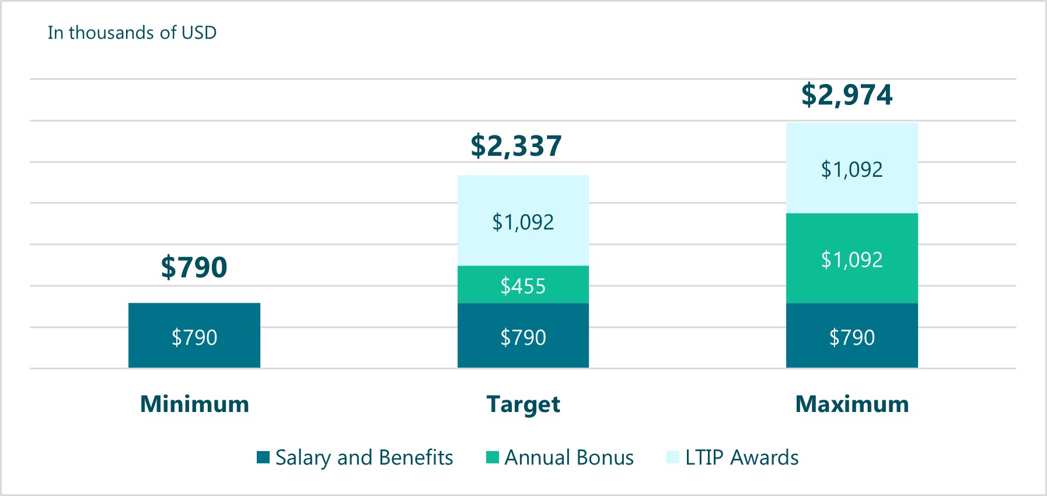Select the Annual Bonus legend label

pos(569,457)
